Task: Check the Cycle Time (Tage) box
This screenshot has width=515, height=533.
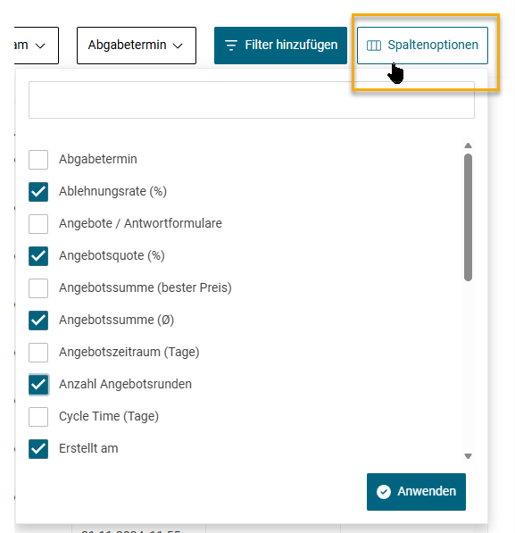Action: coord(38,416)
